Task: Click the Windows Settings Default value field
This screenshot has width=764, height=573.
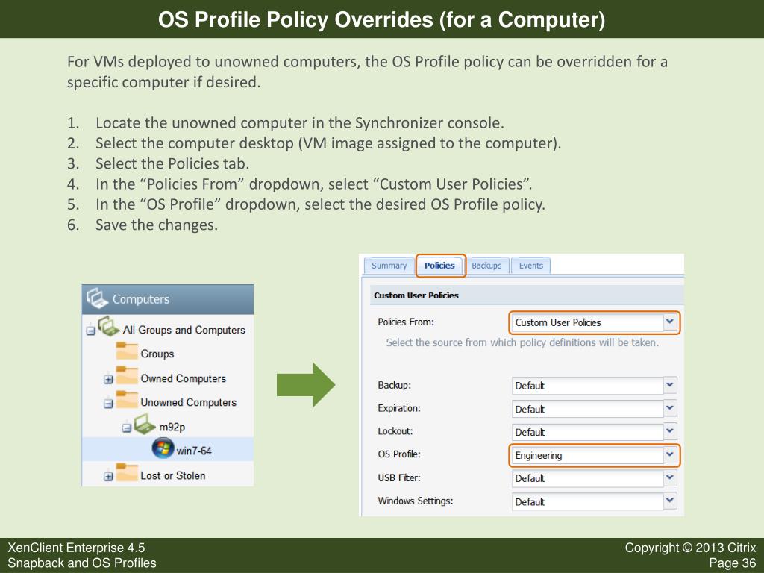Action: click(587, 501)
